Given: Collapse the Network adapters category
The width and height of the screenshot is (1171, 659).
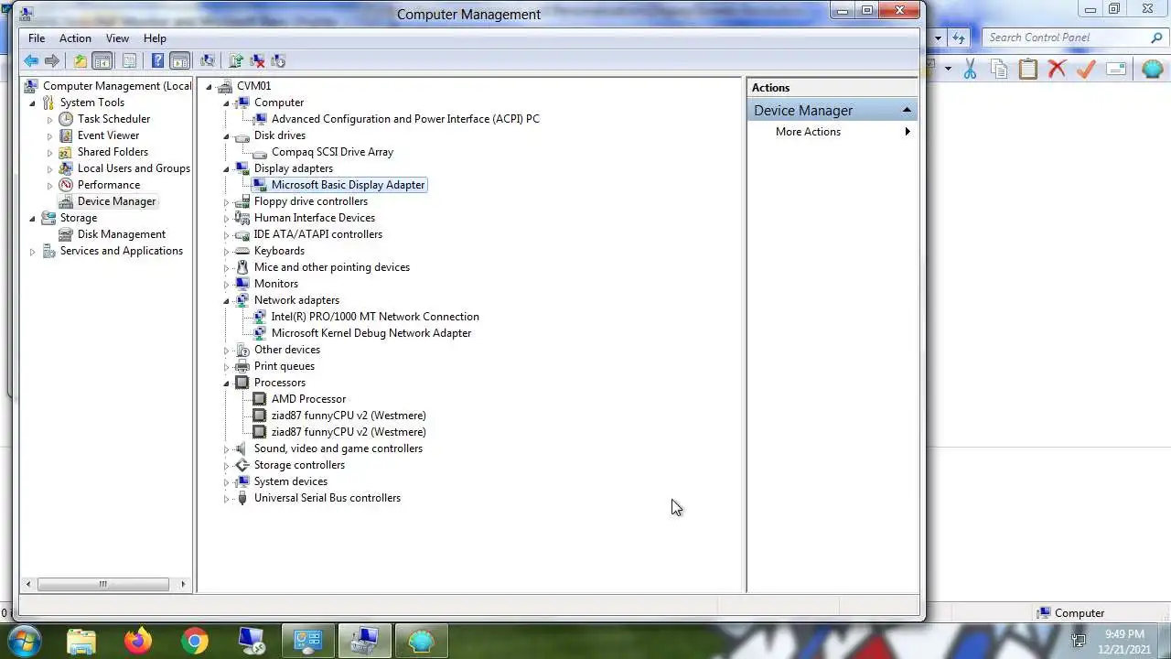Looking at the screenshot, I should pos(227,300).
